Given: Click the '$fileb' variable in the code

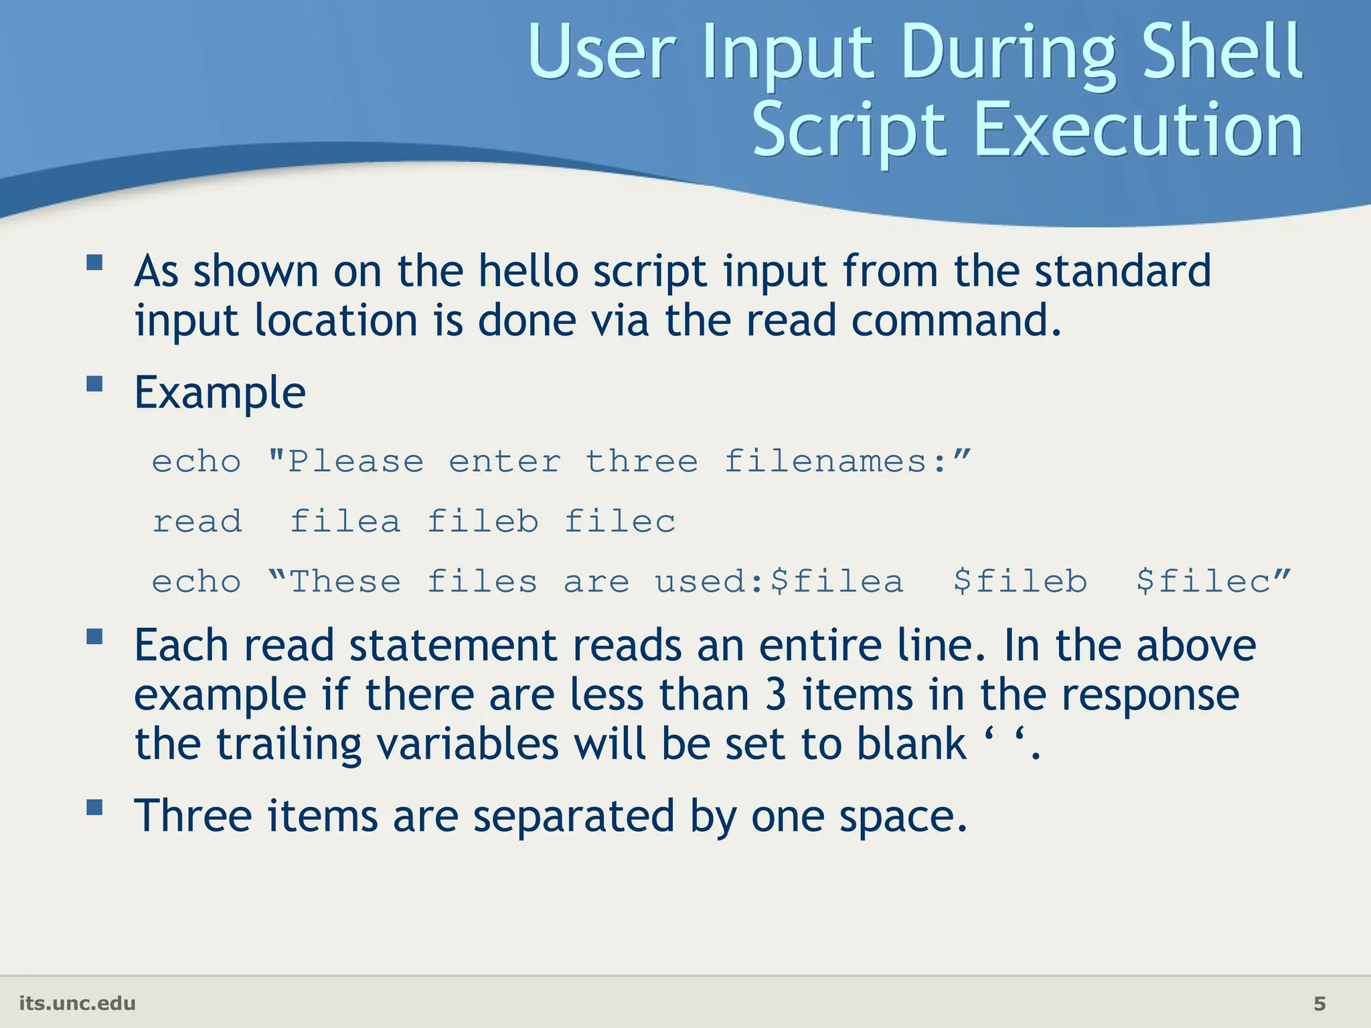Looking at the screenshot, I should (1020, 581).
